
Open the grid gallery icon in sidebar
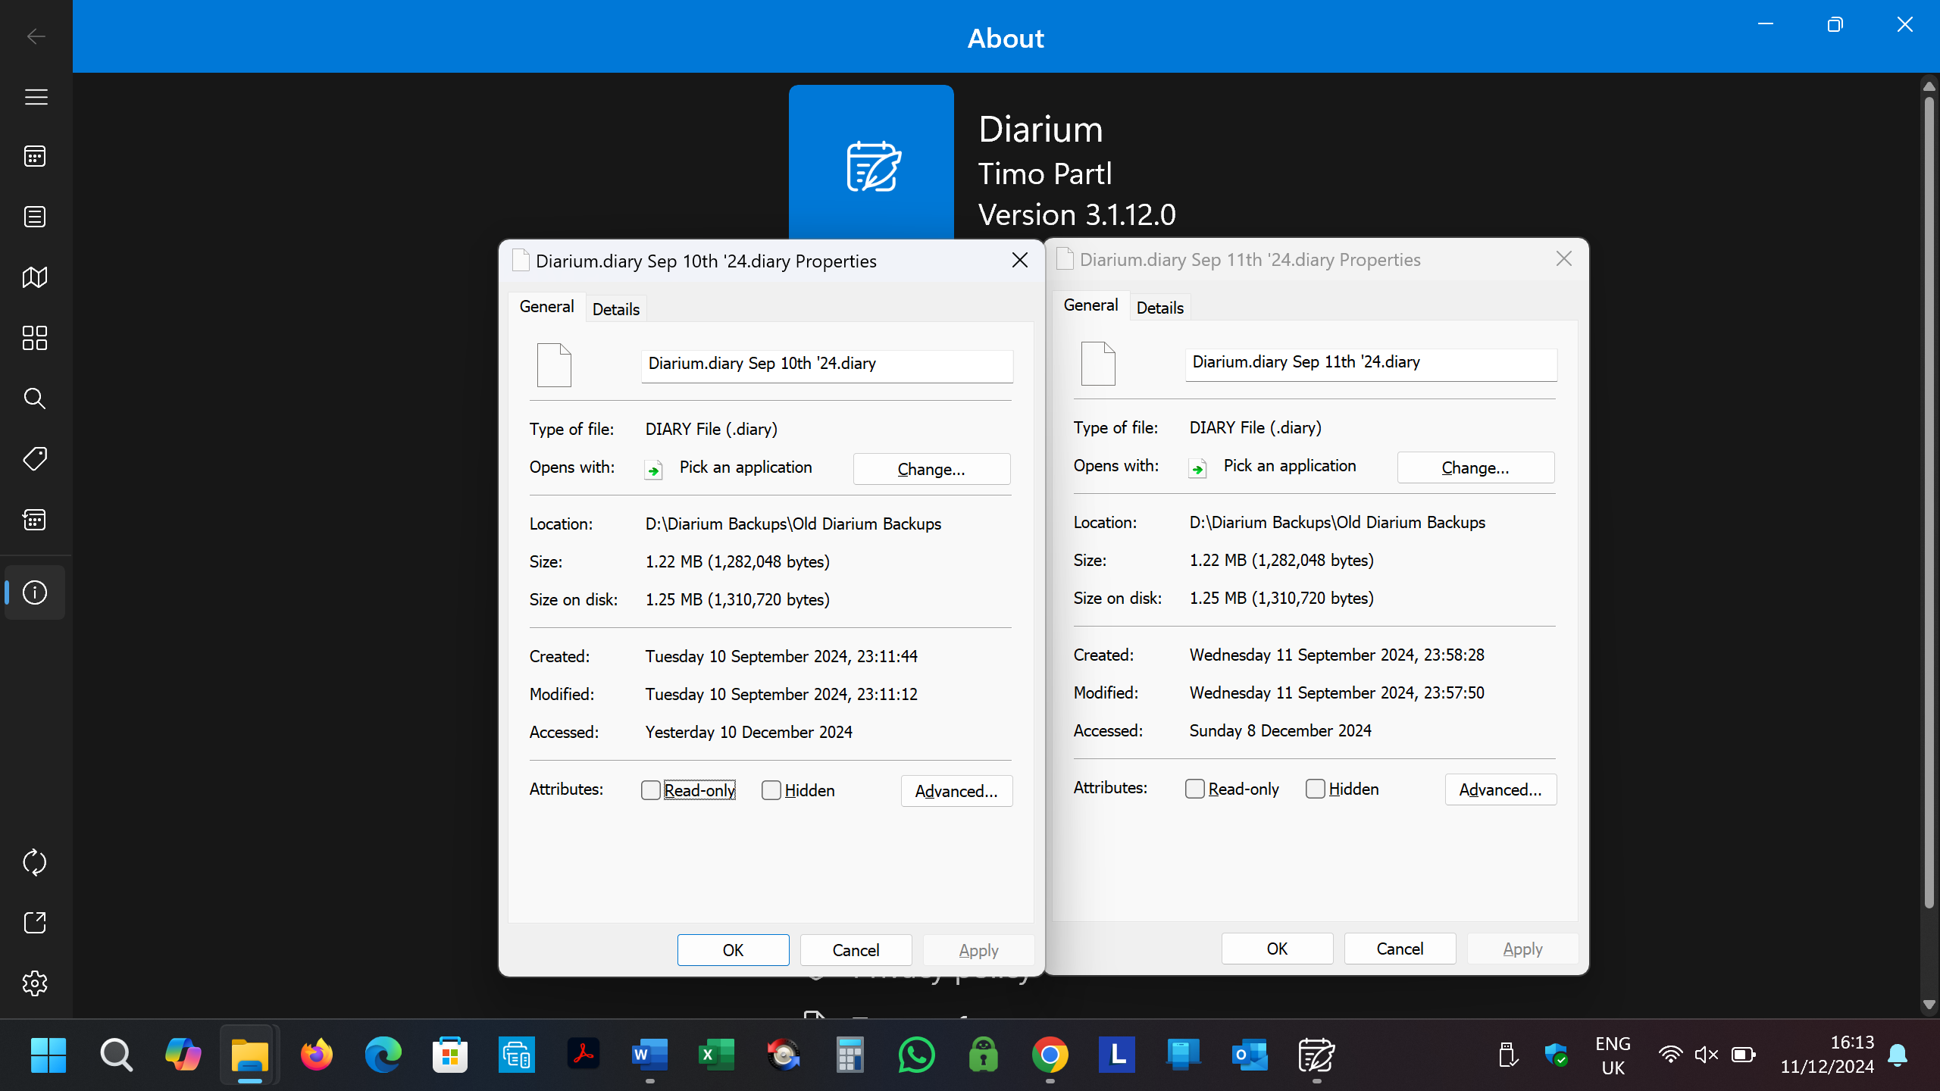coord(35,338)
